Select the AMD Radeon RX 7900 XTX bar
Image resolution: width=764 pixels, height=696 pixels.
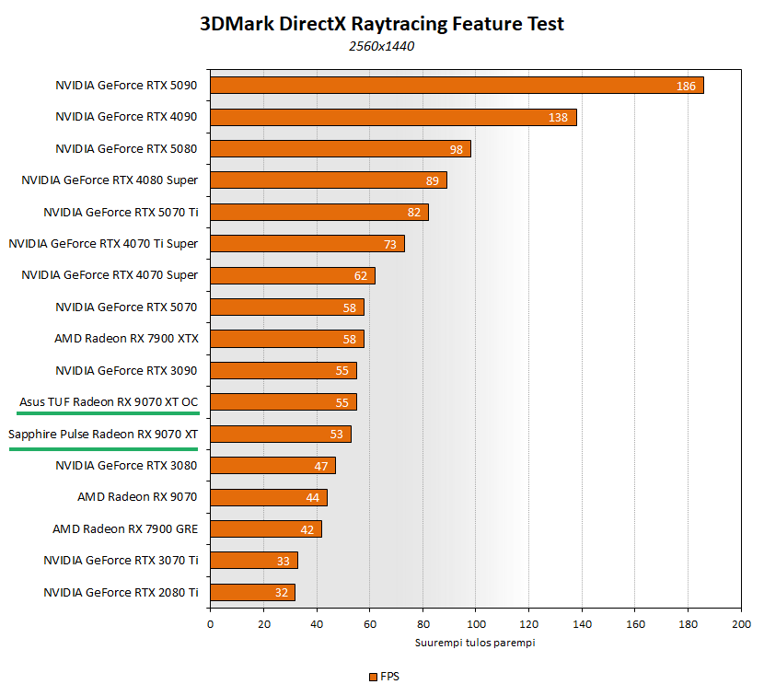click(286, 339)
